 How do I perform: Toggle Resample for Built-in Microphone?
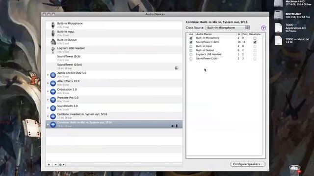tap(255, 38)
